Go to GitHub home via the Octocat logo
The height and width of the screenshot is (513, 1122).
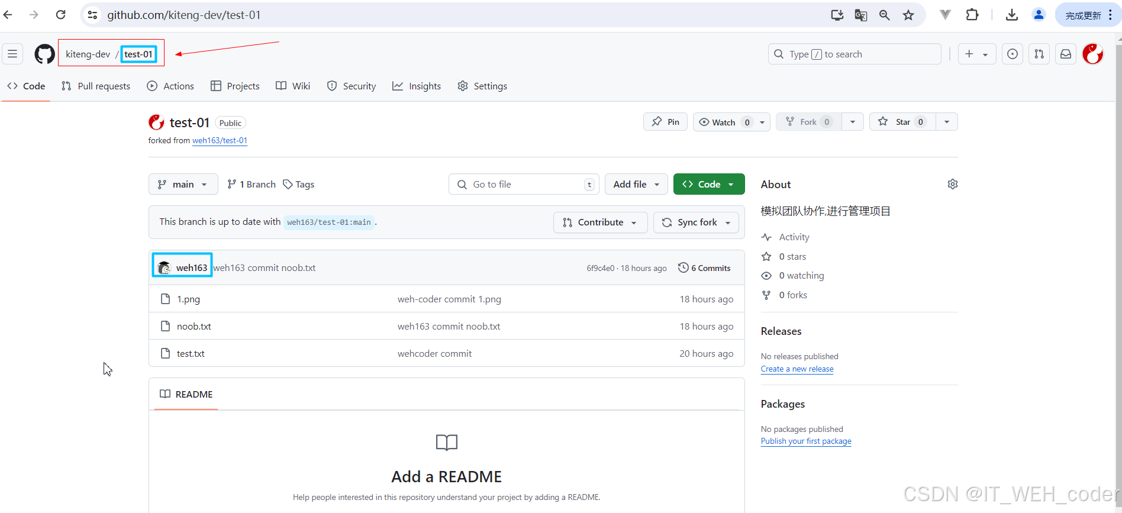44,54
